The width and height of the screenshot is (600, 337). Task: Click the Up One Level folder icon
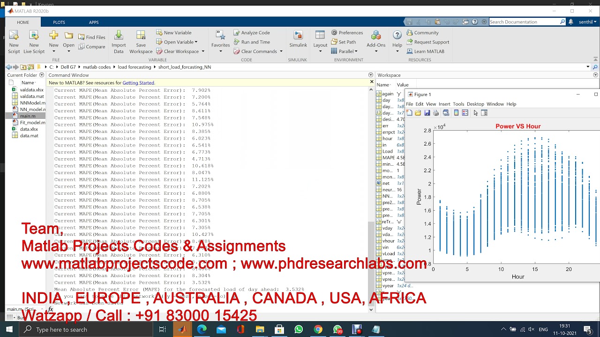[x=23, y=67]
